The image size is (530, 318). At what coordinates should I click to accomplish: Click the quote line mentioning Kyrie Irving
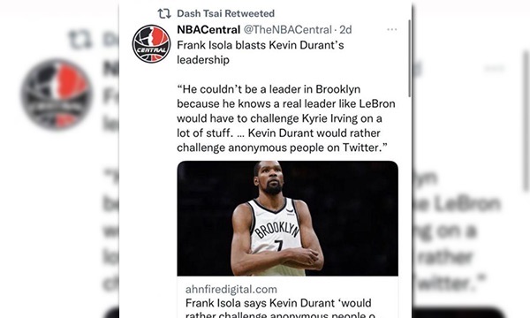[x=279, y=118]
